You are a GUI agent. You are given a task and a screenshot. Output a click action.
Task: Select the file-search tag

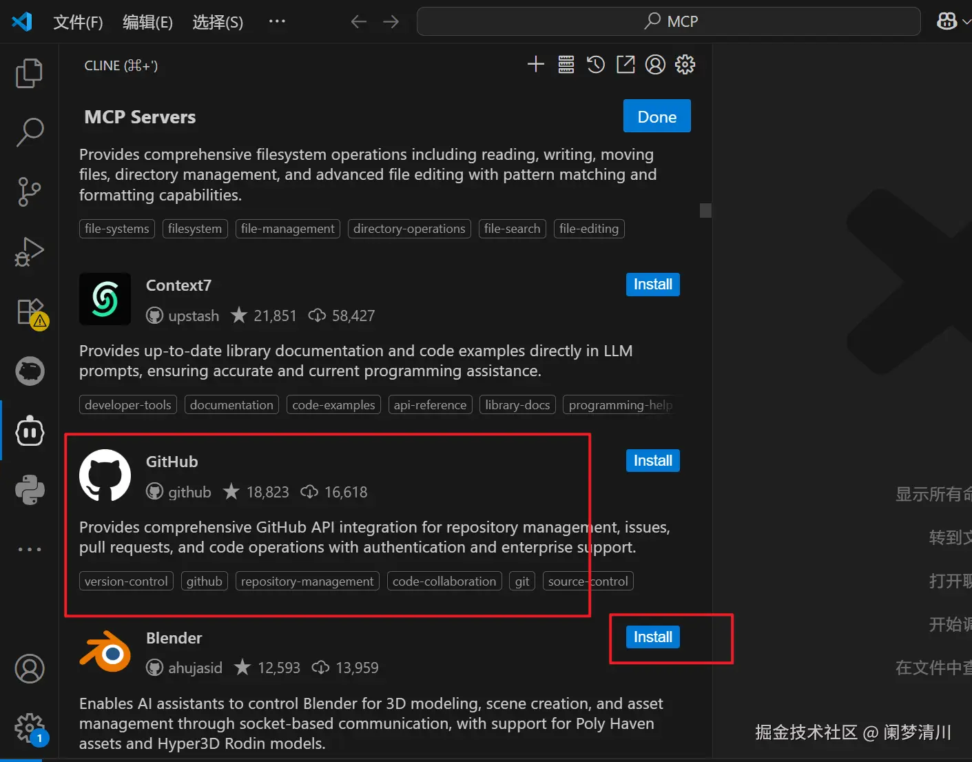513,229
